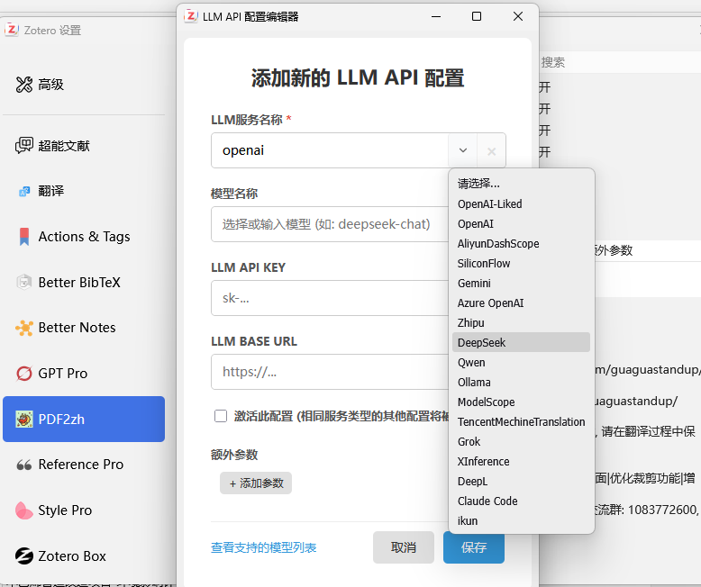Click the Better Notes orange icon
This screenshot has height=587, width=701.
pyautogui.click(x=24, y=328)
